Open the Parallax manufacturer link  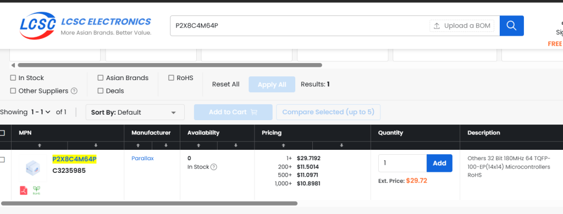(x=142, y=159)
